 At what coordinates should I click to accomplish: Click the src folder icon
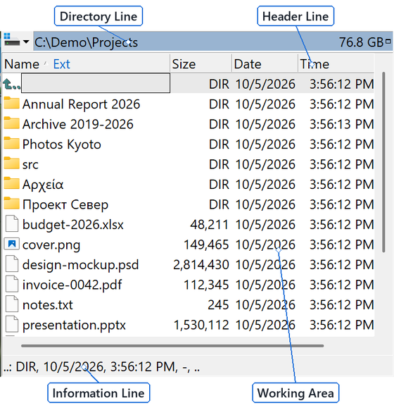(x=11, y=163)
